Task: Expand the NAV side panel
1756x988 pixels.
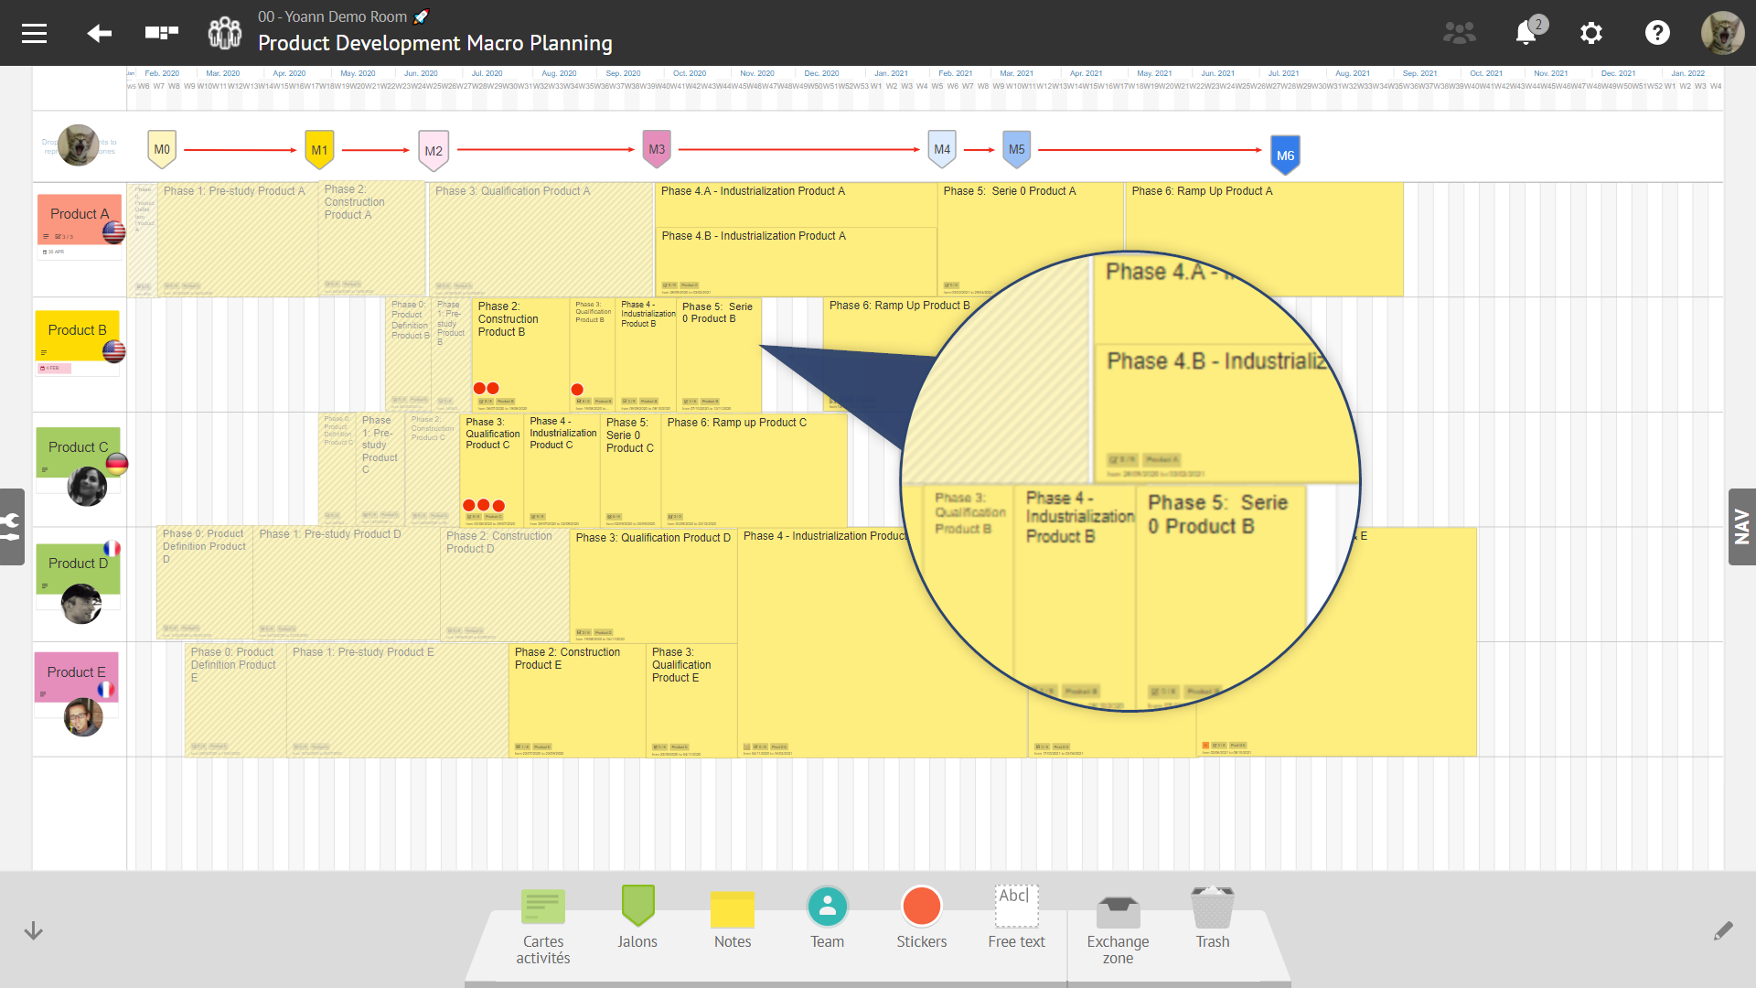Action: [1741, 527]
